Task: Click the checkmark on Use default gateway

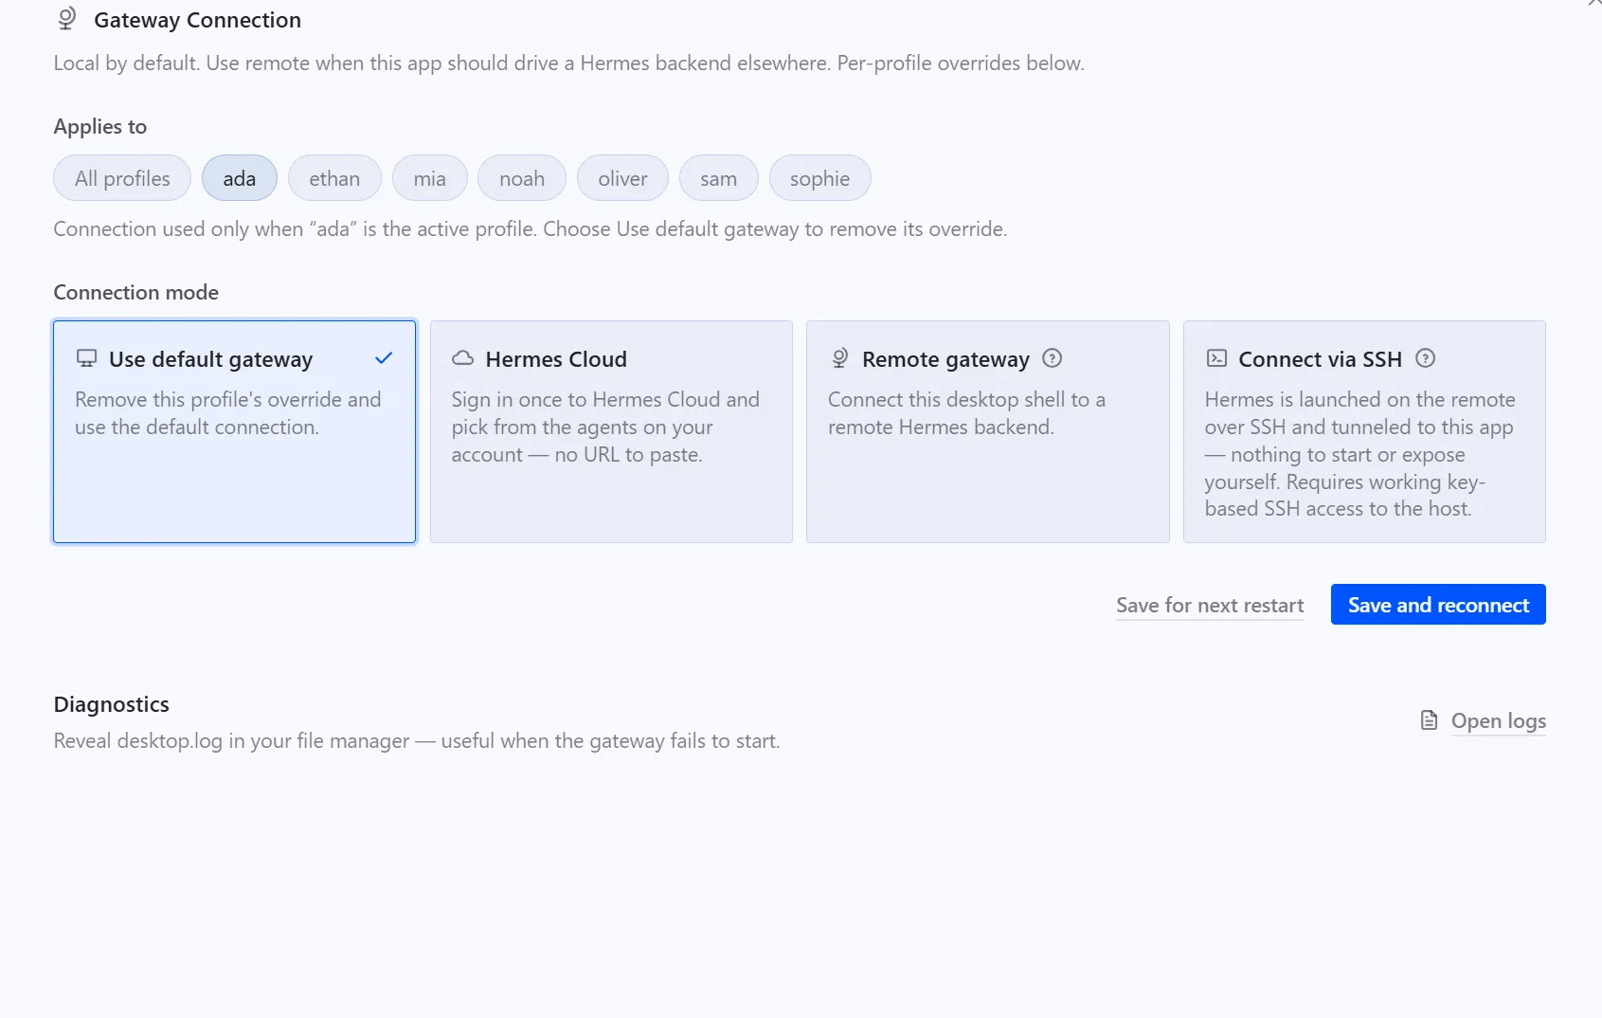Action: pyautogui.click(x=384, y=358)
